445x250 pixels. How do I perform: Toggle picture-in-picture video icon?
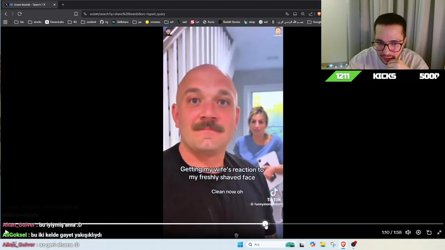[429, 232]
